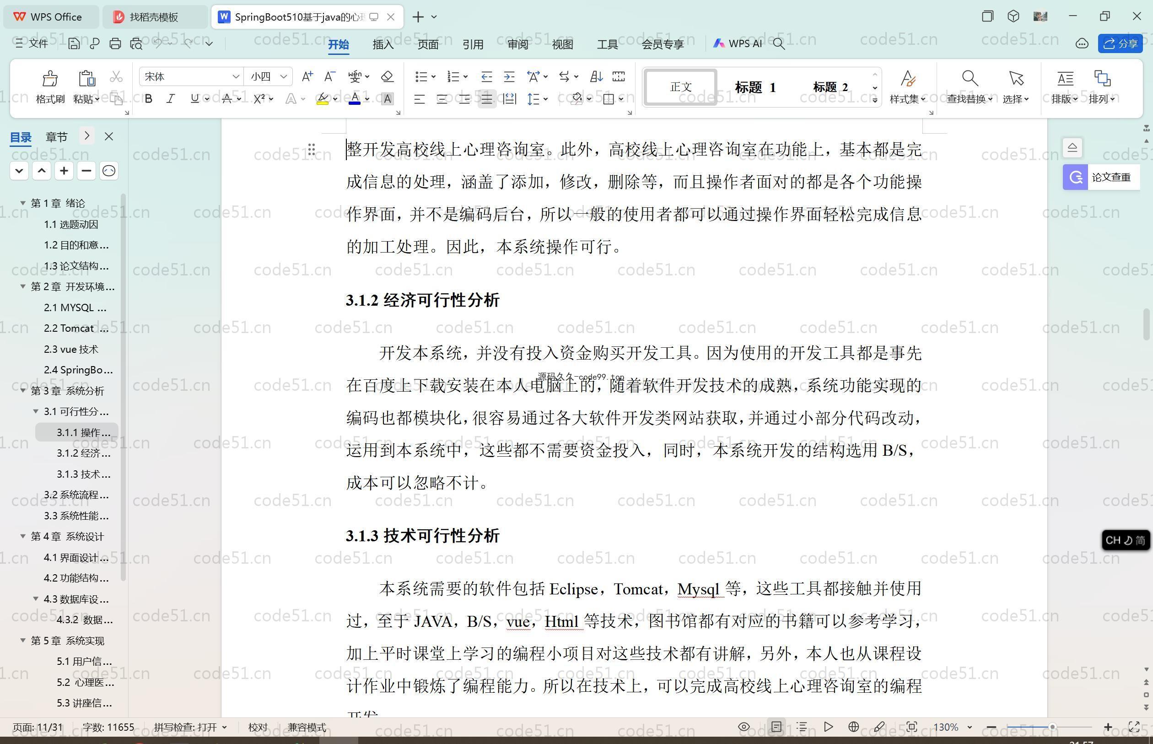The width and height of the screenshot is (1153, 744).
Task: Click the Select (选择) cursor icon
Action: point(1016,78)
